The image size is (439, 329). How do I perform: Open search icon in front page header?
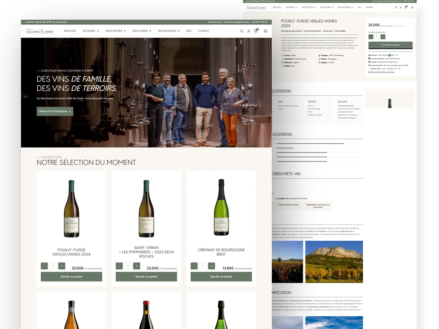(242, 31)
